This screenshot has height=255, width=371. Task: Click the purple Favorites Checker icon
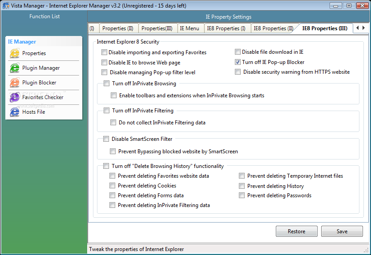click(x=14, y=97)
